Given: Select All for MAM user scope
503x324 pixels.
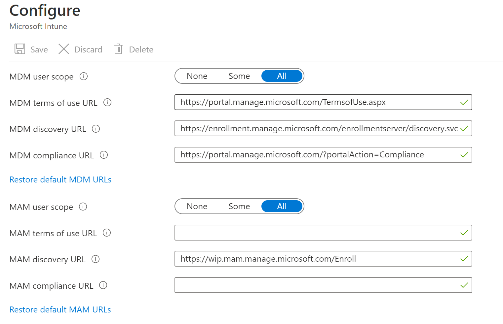Looking at the screenshot, I should click(x=282, y=207).
